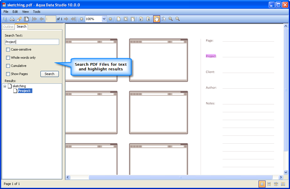Click the Print document icon
Image resolution: width=290 pixels, height=189 pixels.
click(12, 19)
